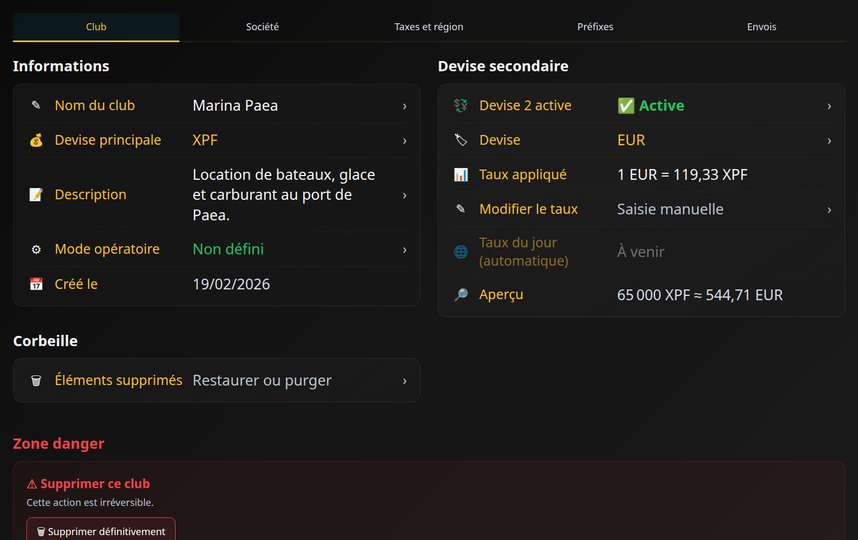The width and height of the screenshot is (858, 540).
Task: Click the memo icon beside Description
Action: coord(36,195)
